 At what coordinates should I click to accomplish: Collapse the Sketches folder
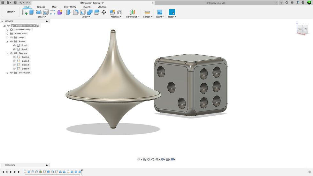7,53
